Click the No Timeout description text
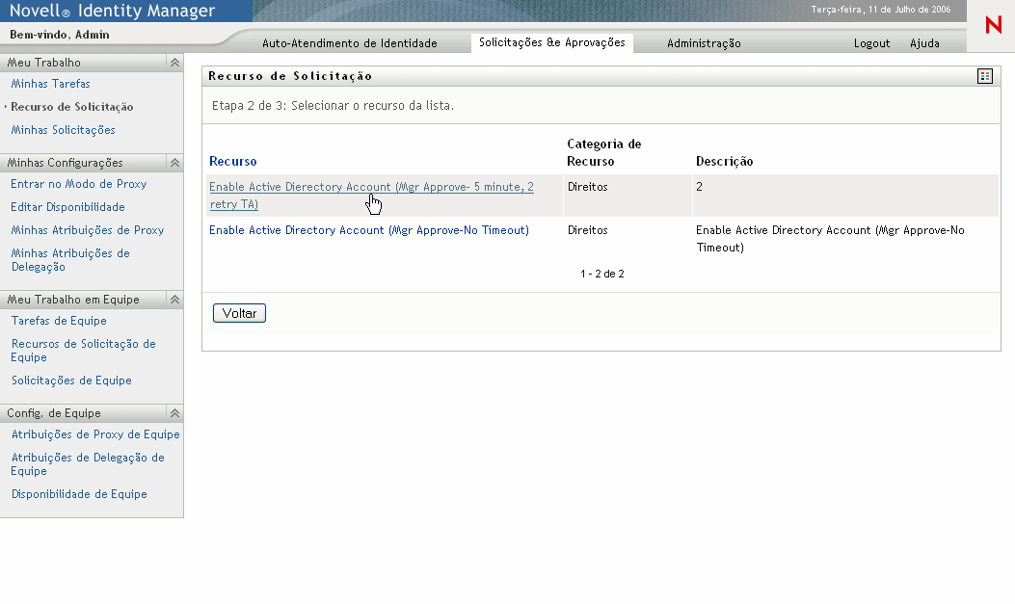The image size is (1015, 604). [x=830, y=239]
